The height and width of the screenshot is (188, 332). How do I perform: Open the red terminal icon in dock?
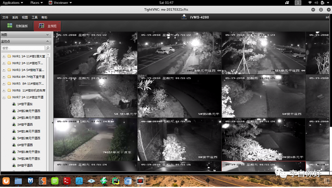point(67,181)
